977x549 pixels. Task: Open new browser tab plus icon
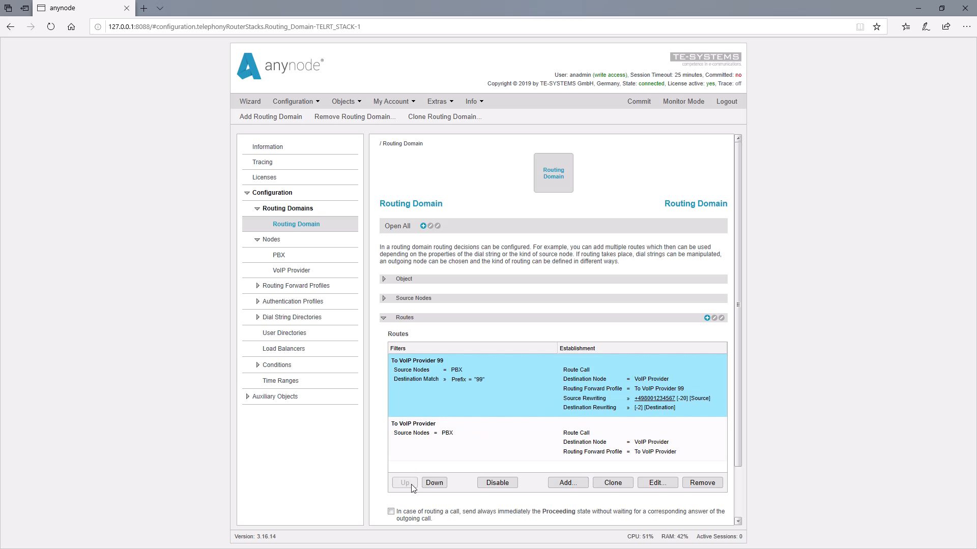[144, 8]
